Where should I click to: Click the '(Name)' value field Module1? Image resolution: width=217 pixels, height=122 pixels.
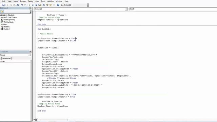pyautogui.click(x=15, y=61)
